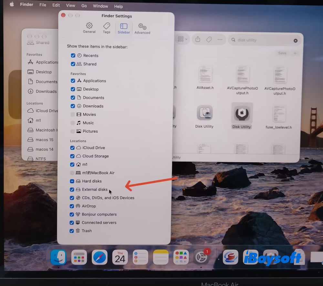Image resolution: width=323 pixels, height=286 pixels.
Task: Toggle CDs, DVDs, and iOS Devices checkbox
Action: [x=72, y=198]
